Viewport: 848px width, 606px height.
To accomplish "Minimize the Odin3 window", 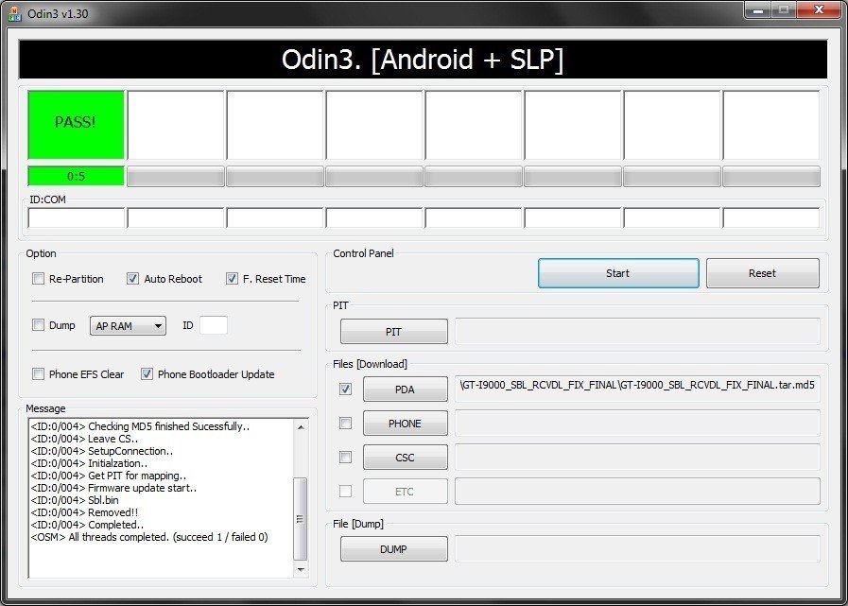I will pos(757,9).
